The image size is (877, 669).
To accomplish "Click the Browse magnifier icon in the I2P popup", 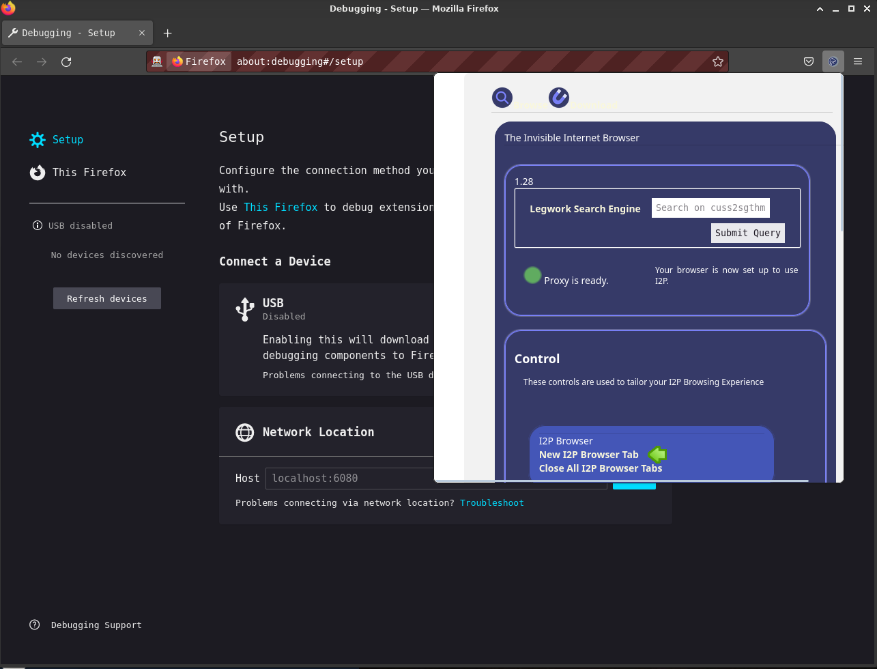I will 502,98.
